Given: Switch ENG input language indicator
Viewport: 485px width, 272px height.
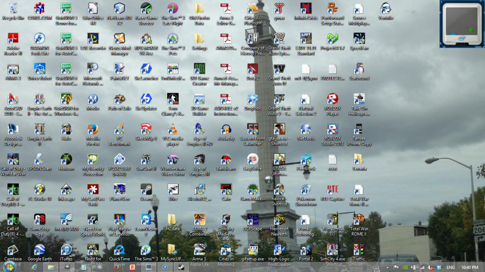Looking at the screenshot, I should coord(450,268).
